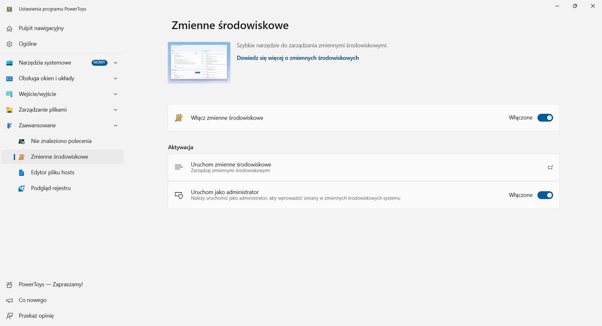
Task: Click the Co nowego megaphone icon
Action: pos(9,300)
